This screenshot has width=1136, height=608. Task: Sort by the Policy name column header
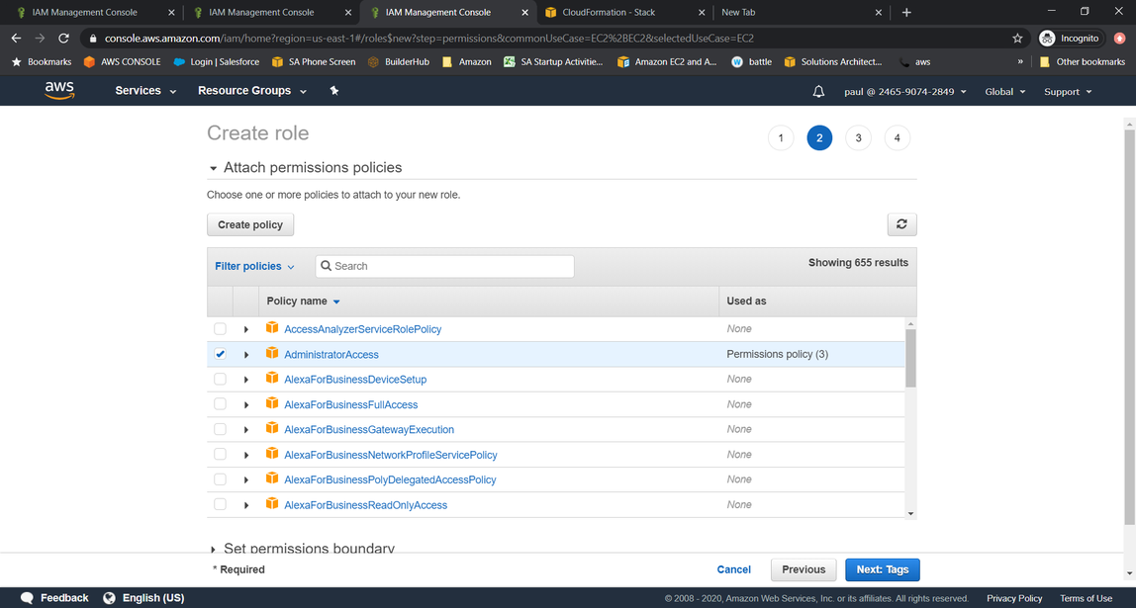pyautogui.click(x=303, y=302)
